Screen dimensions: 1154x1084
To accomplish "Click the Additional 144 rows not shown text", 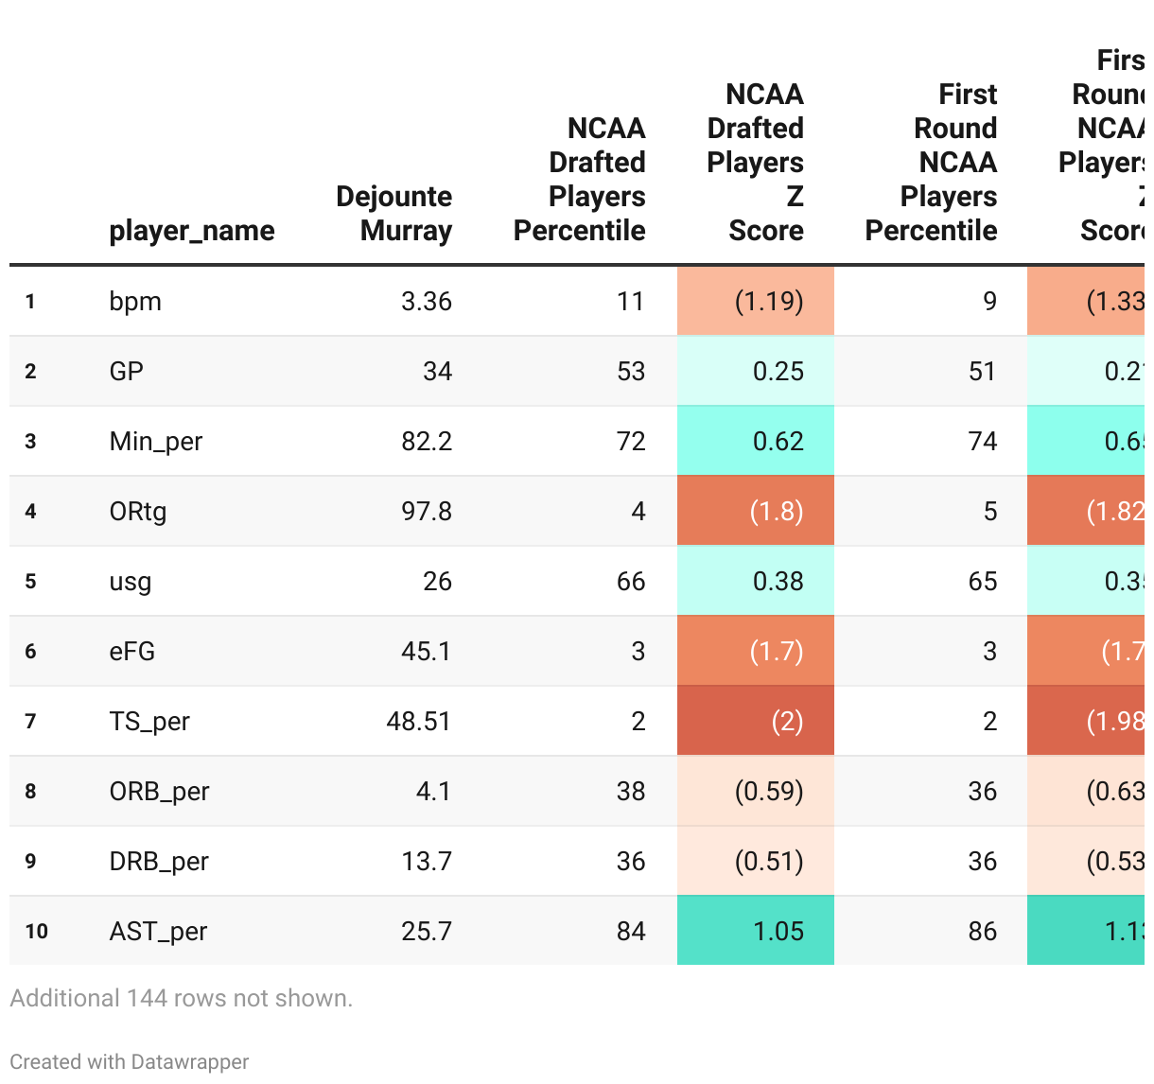I will point(182,998).
